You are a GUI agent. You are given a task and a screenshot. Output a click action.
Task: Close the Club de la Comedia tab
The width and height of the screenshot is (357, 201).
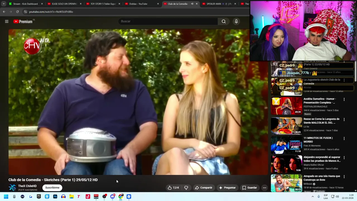point(197,4)
